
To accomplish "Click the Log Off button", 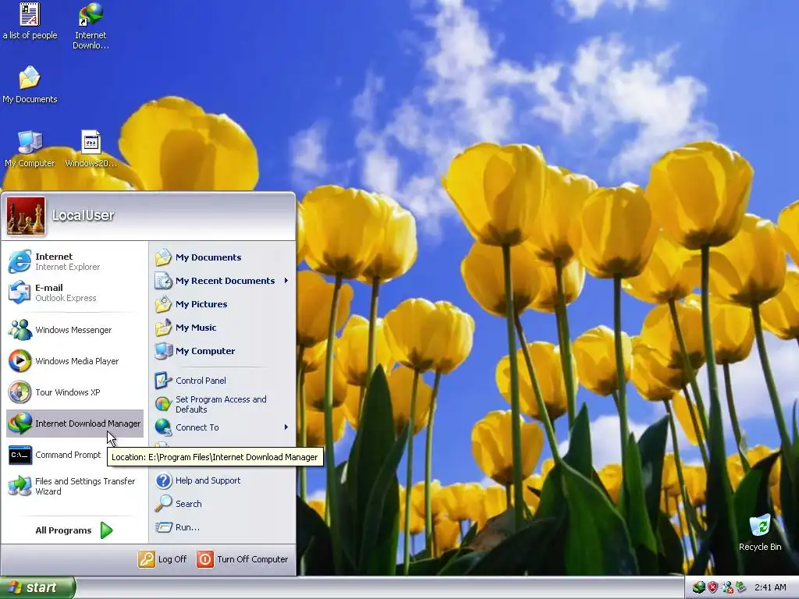I will 162,559.
